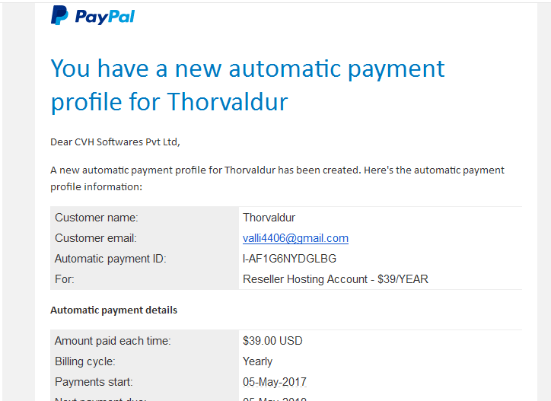This screenshot has width=551, height=401.
Task: Click the 'Amount paid each time:' label
Action: pos(113,341)
